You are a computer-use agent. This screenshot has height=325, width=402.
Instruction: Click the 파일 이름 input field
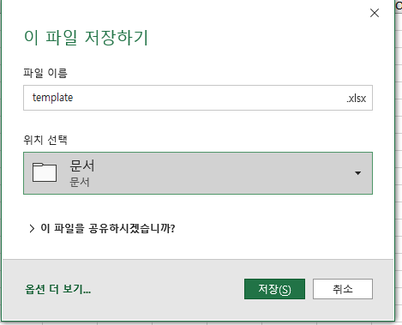pyautogui.click(x=198, y=98)
